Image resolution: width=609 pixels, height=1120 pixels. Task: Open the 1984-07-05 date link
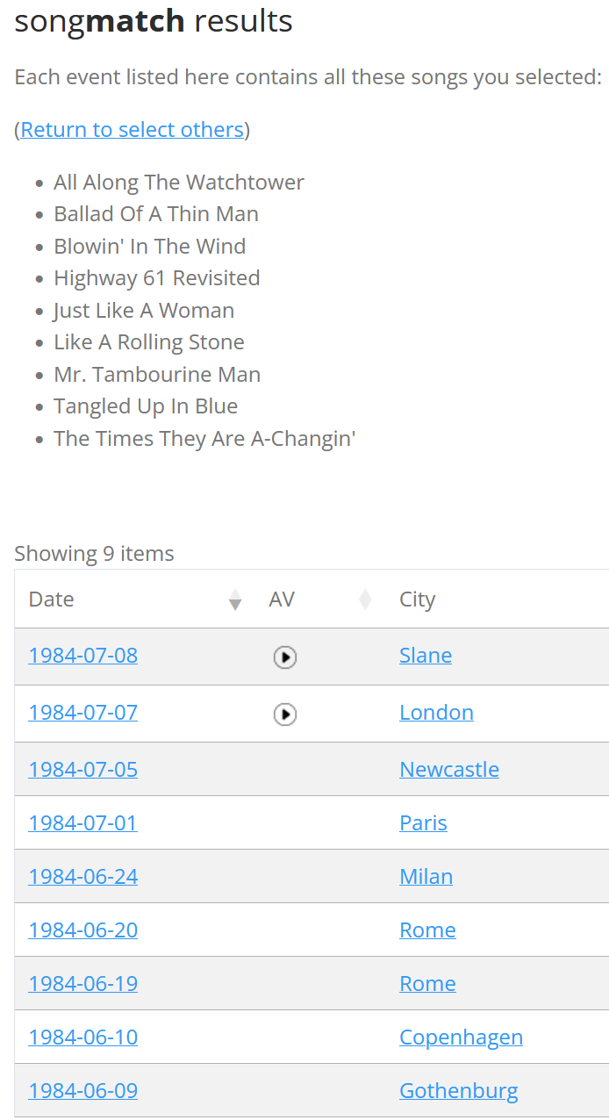click(83, 770)
